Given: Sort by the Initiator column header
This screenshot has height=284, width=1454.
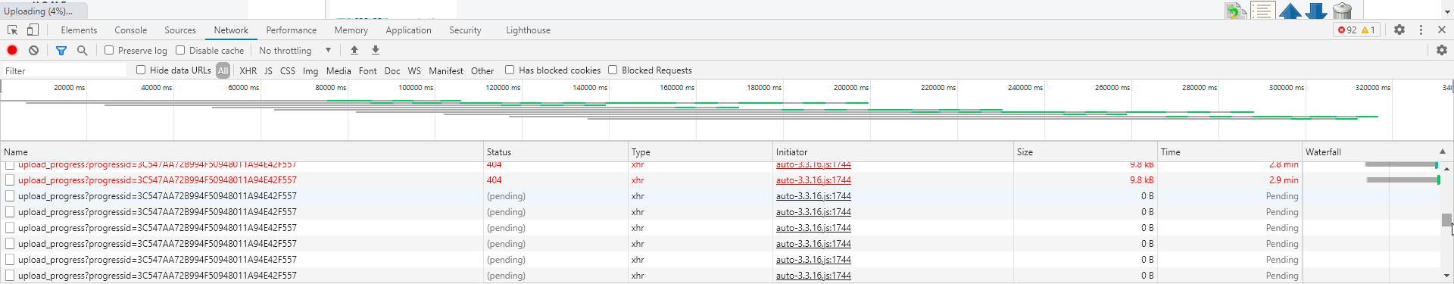Looking at the screenshot, I should point(894,151).
